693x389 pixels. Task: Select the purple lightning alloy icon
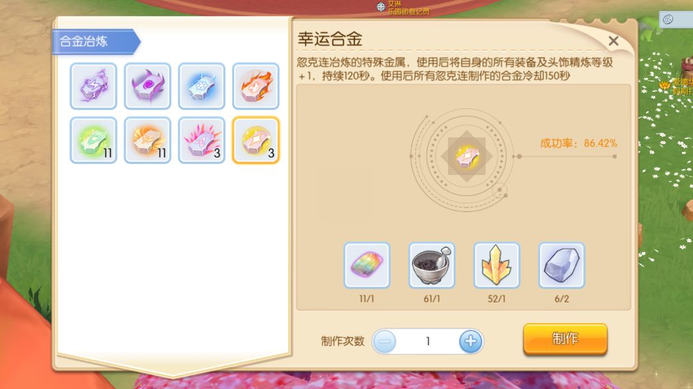93,86
